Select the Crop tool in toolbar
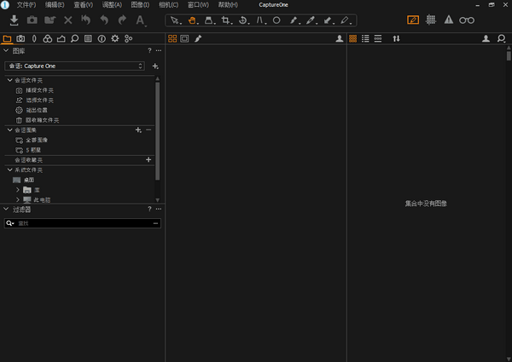512x362 pixels. pos(226,20)
